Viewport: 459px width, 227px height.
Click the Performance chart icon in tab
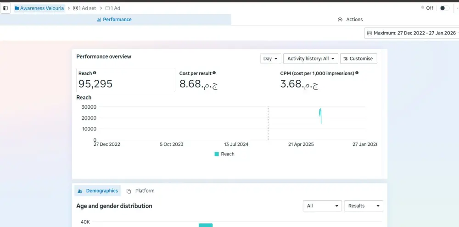[99, 20]
